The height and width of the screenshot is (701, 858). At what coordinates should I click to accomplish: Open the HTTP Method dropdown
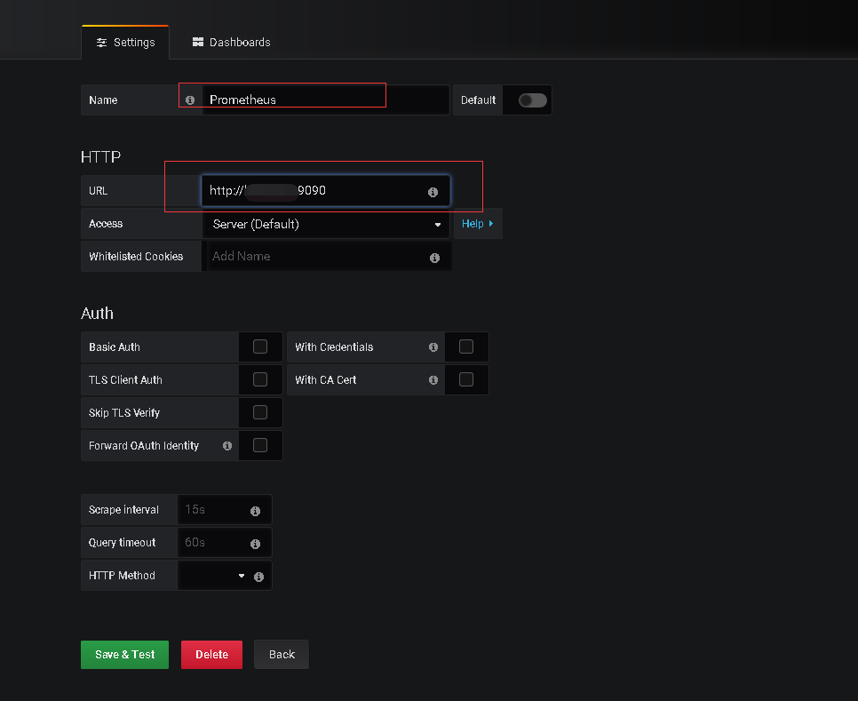click(214, 576)
